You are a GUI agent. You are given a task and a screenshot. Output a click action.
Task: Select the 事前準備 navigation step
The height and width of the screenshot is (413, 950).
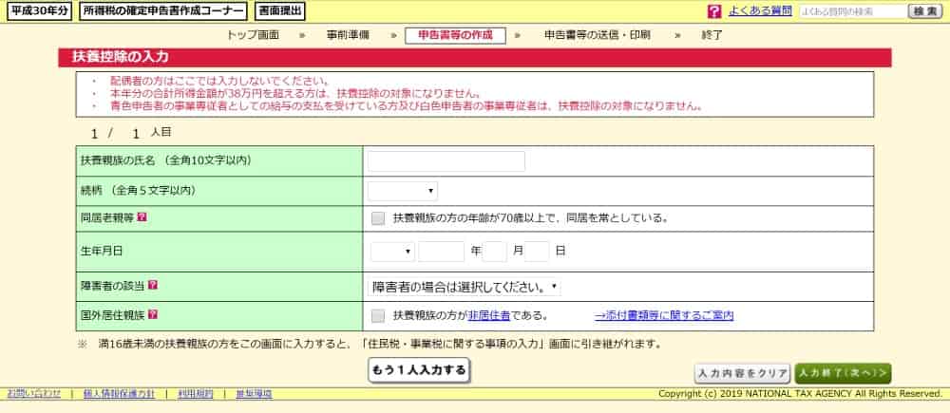click(348, 35)
